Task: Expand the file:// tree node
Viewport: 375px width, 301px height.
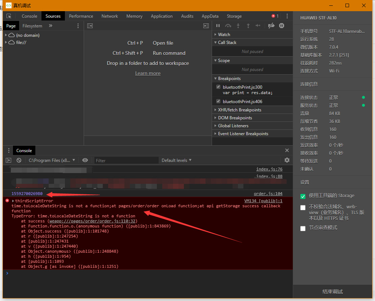Action: pyautogui.click(x=6, y=43)
